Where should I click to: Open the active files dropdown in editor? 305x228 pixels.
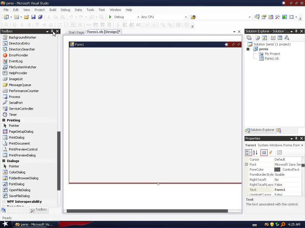tap(234, 31)
